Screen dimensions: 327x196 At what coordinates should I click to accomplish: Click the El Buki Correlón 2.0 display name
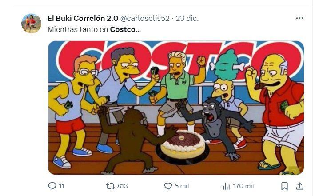83,18
